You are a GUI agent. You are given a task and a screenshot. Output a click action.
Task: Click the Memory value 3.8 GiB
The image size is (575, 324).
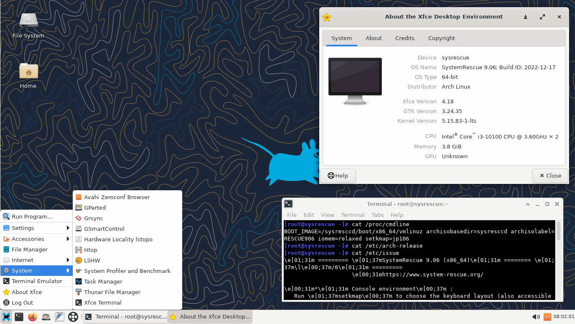point(452,146)
